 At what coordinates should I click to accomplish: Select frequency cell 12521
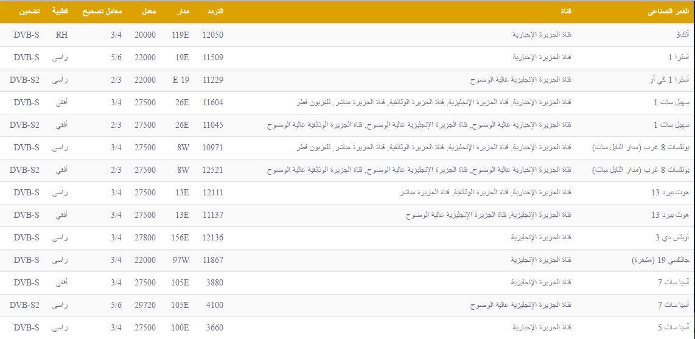click(213, 170)
